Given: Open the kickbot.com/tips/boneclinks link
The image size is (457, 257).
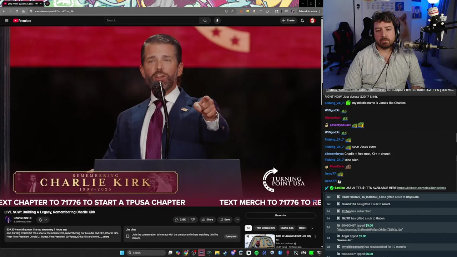Looking at the screenshot, I should coord(422,188).
